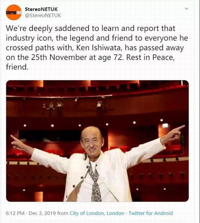The height and width of the screenshot is (223, 200).
Task: Open the StereoNETUK display name
Action: (41, 9)
